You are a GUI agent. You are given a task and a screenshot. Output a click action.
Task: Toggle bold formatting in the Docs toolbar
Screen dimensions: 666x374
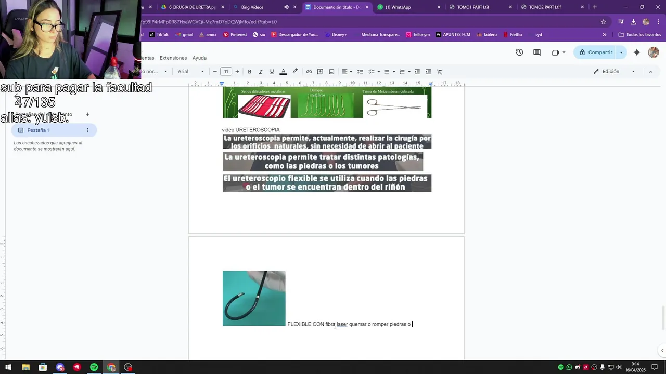pos(250,72)
